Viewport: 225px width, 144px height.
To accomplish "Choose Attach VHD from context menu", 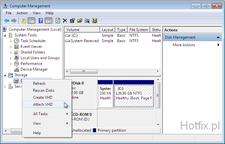I will tap(43, 104).
